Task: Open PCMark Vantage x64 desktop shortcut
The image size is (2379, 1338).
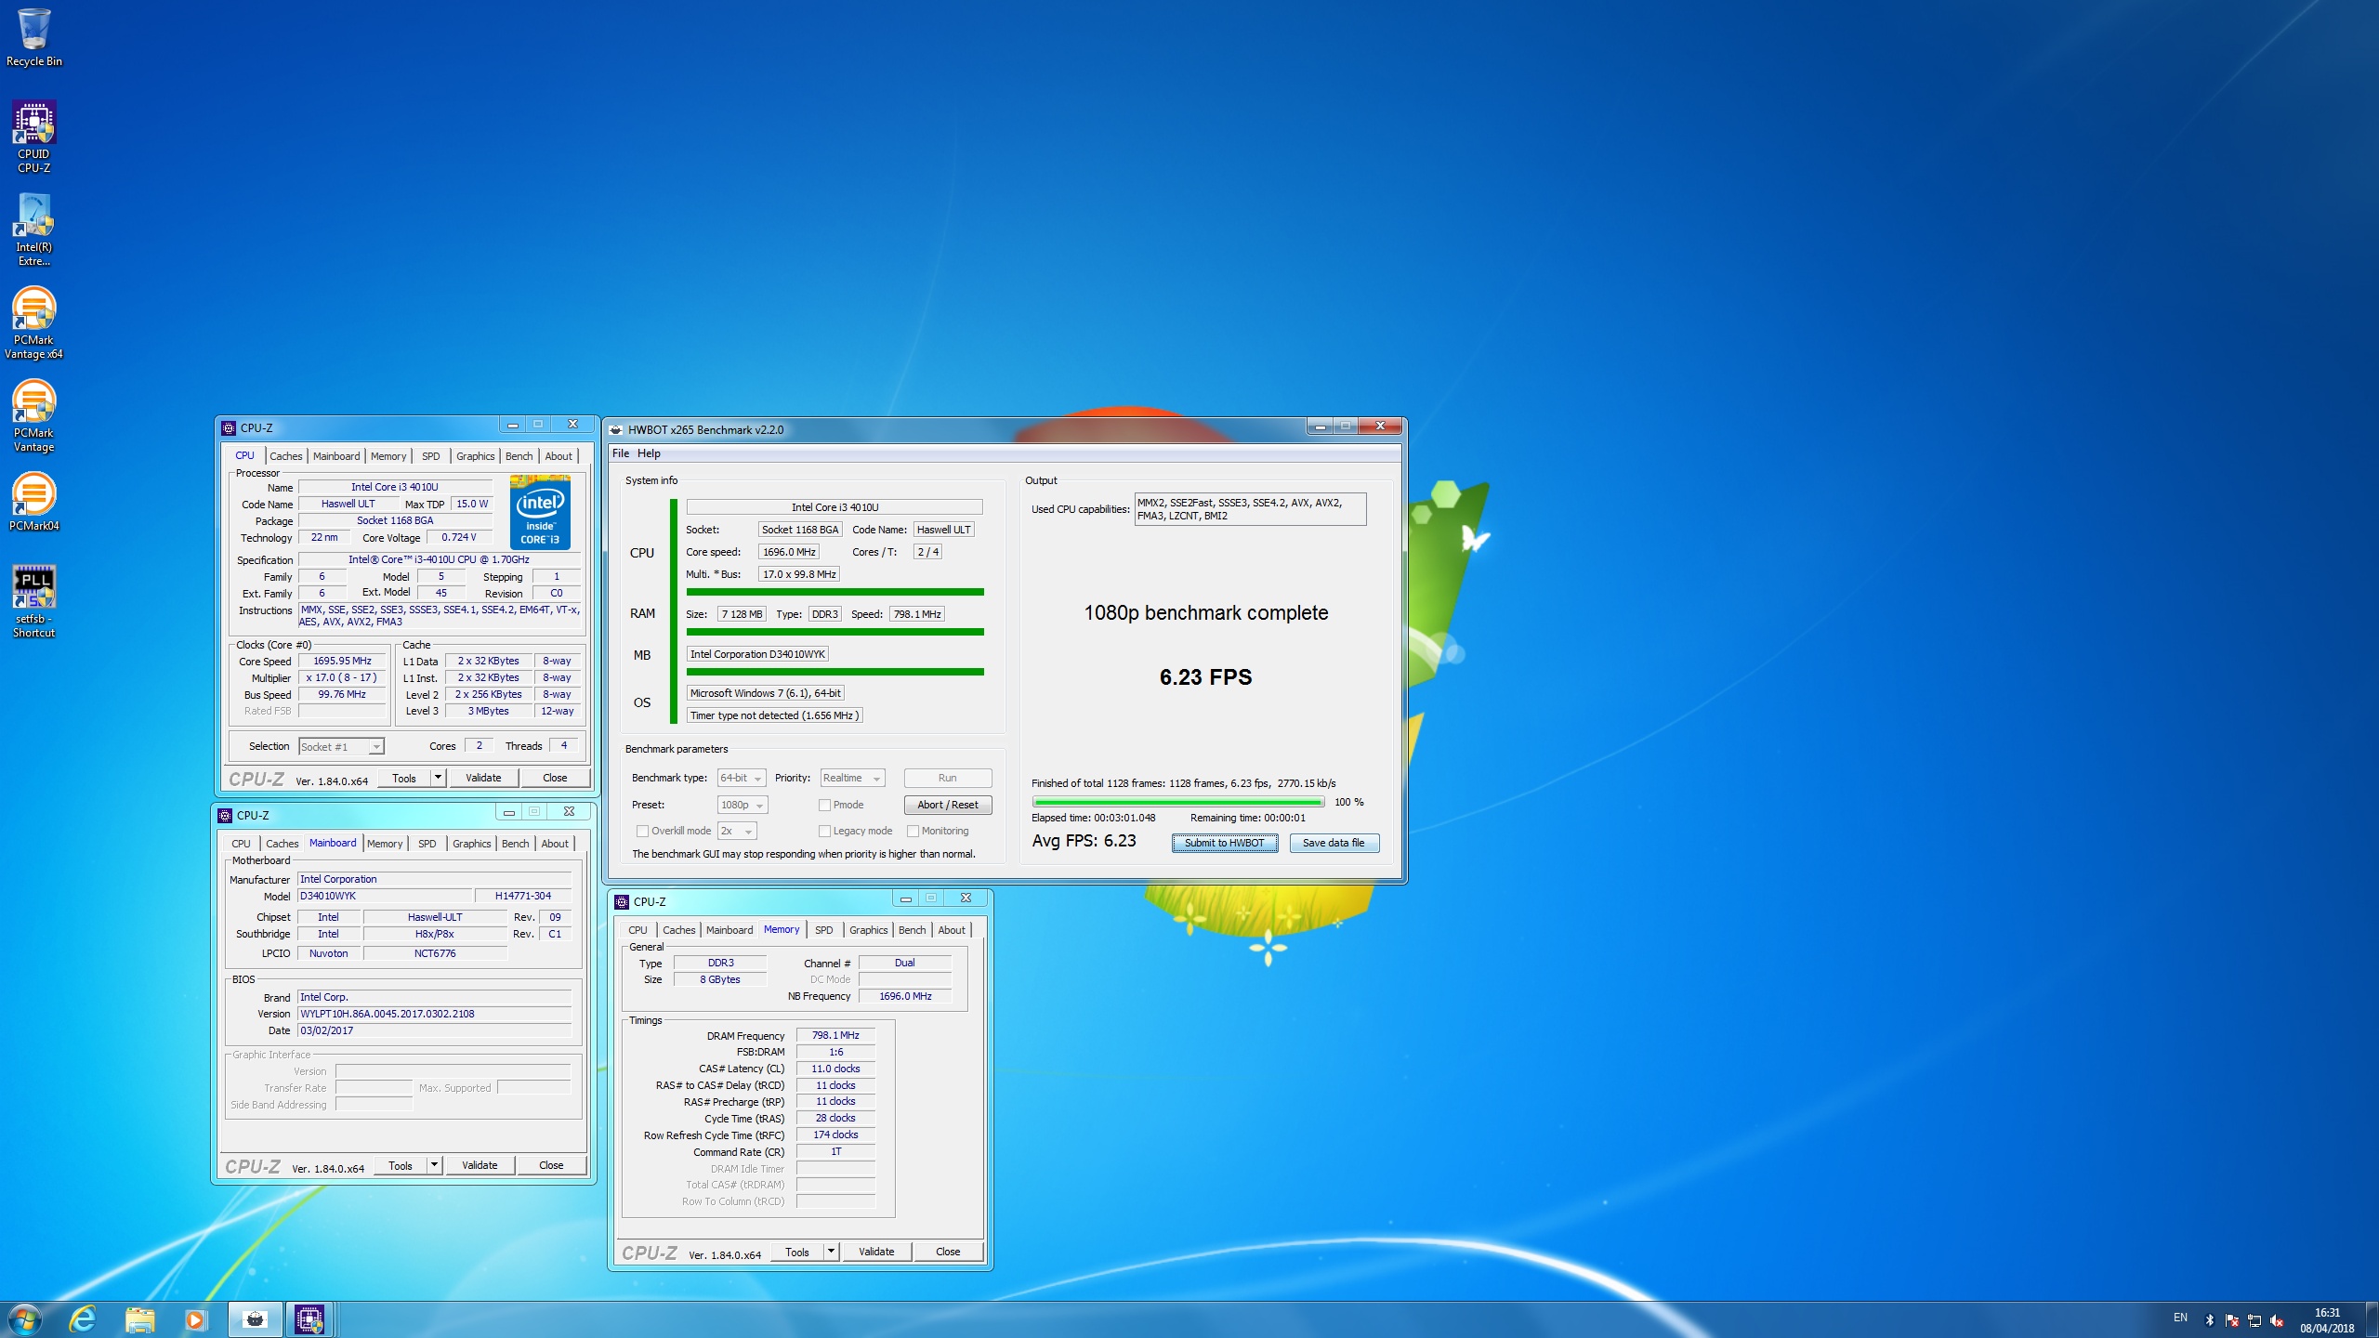Action: 33,322
